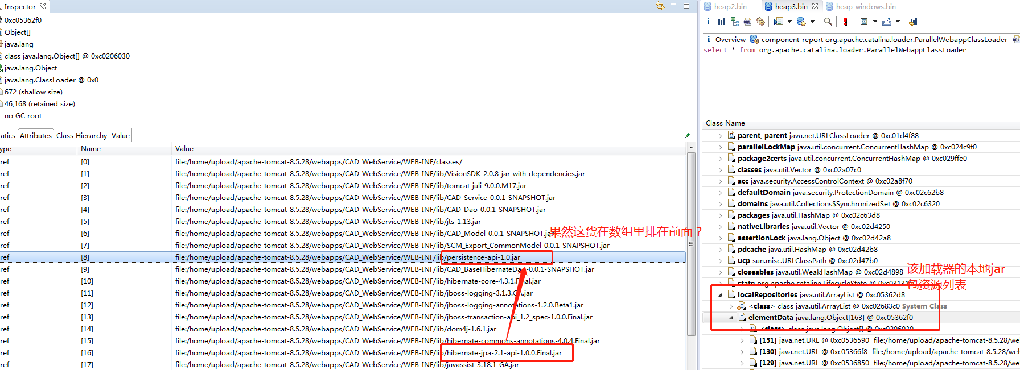1020x370 pixels.
Task: Maximize the Inspector view panel
Action: pos(686,6)
